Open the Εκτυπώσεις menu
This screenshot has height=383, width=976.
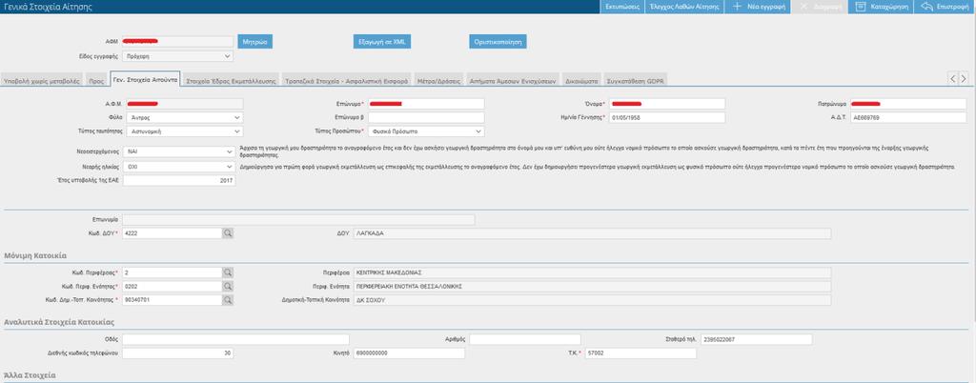[621, 7]
